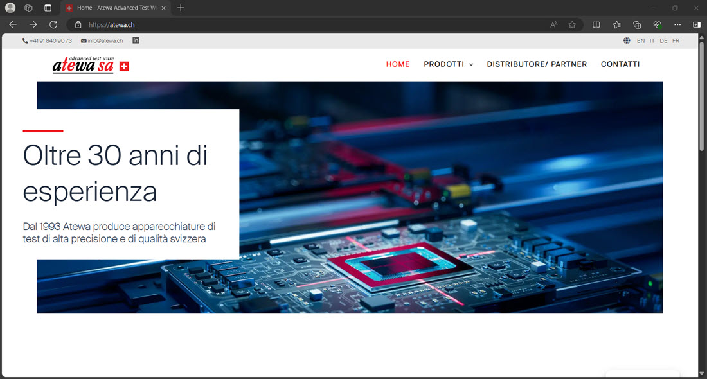Screen dimensions: 707x379
Task: Add page to favorites with star icon
Action: coord(572,24)
